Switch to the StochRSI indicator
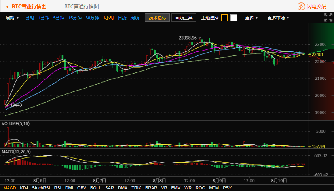Screen dimensions: 334x191 tap(41, 188)
